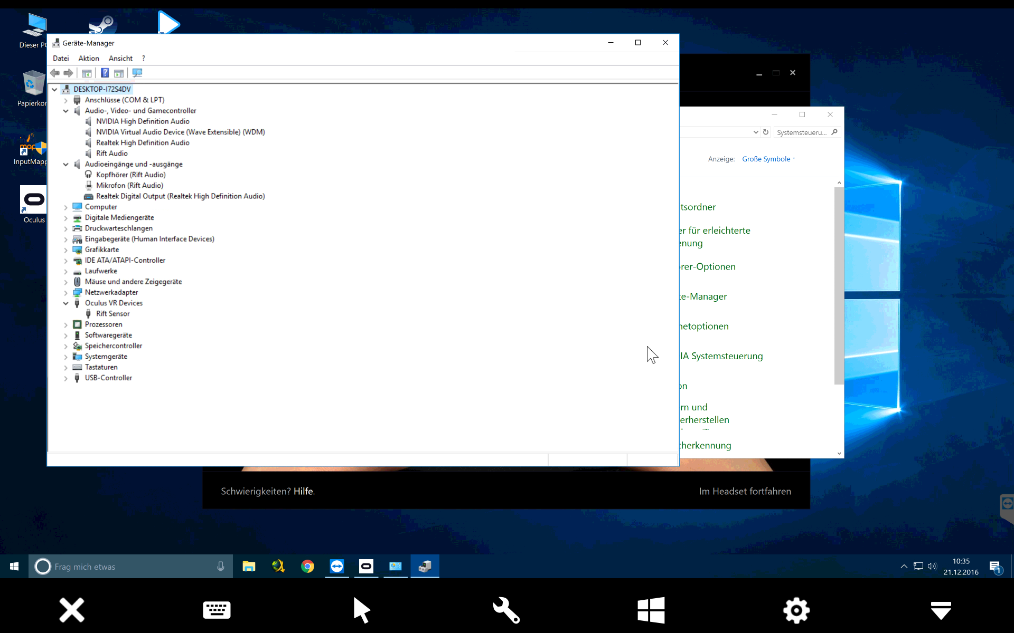Click the Hilfe link in Oculus setup

click(303, 491)
